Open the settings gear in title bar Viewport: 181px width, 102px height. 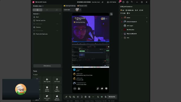(x=127, y=2)
